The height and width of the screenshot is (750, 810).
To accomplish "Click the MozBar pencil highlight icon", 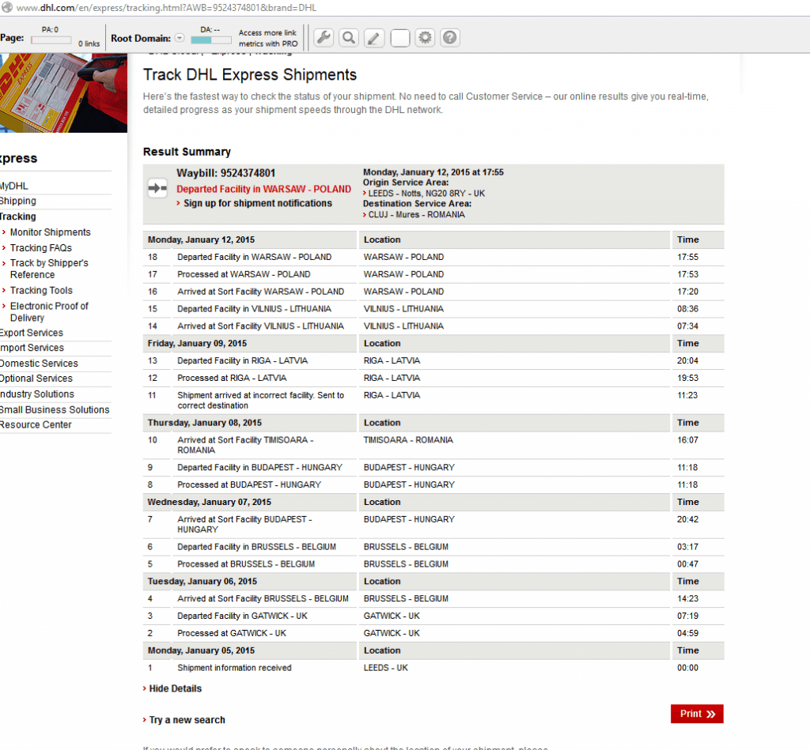I will pos(374,37).
